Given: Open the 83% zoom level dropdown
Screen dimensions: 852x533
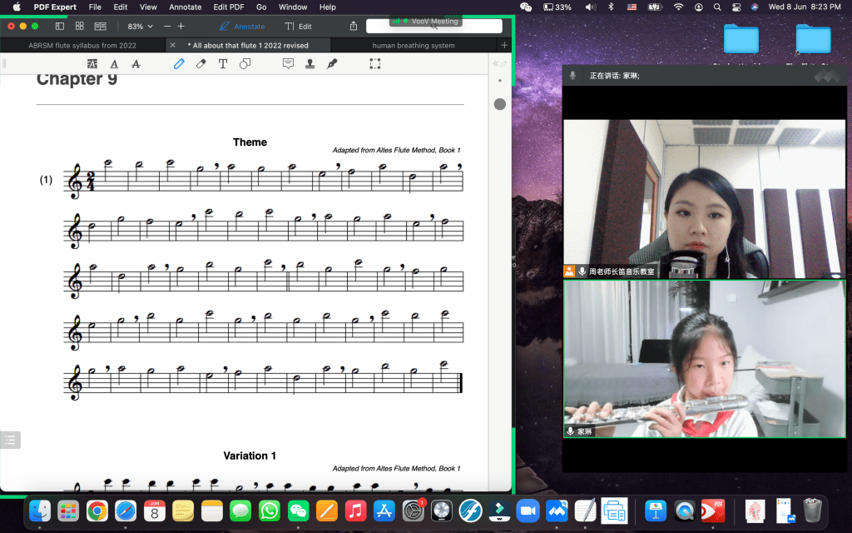Looking at the screenshot, I should [140, 27].
